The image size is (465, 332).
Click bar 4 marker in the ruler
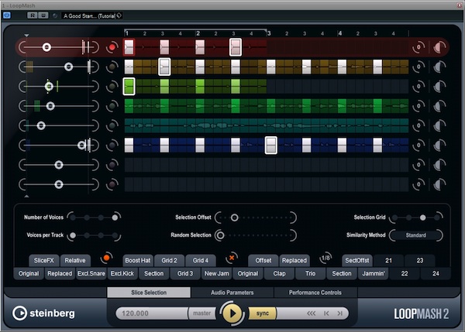(340, 33)
